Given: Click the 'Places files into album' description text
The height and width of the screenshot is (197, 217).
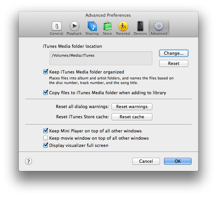Looking at the screenshot, I should click(x=111, y=80).
